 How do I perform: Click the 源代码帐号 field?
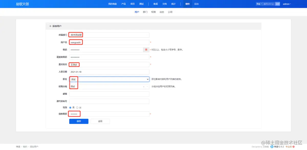(x=109, y=101)
